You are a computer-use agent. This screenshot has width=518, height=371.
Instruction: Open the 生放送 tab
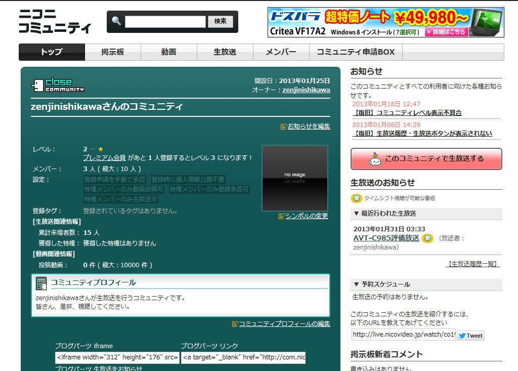pyautogui.click(x=225, y=52)
